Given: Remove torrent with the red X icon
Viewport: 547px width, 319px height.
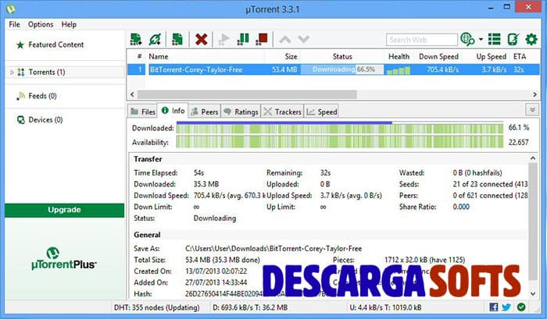Looking at the screenshot, I should coord(202,39).
